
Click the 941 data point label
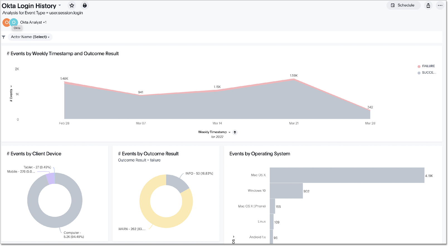coord(141,92)
